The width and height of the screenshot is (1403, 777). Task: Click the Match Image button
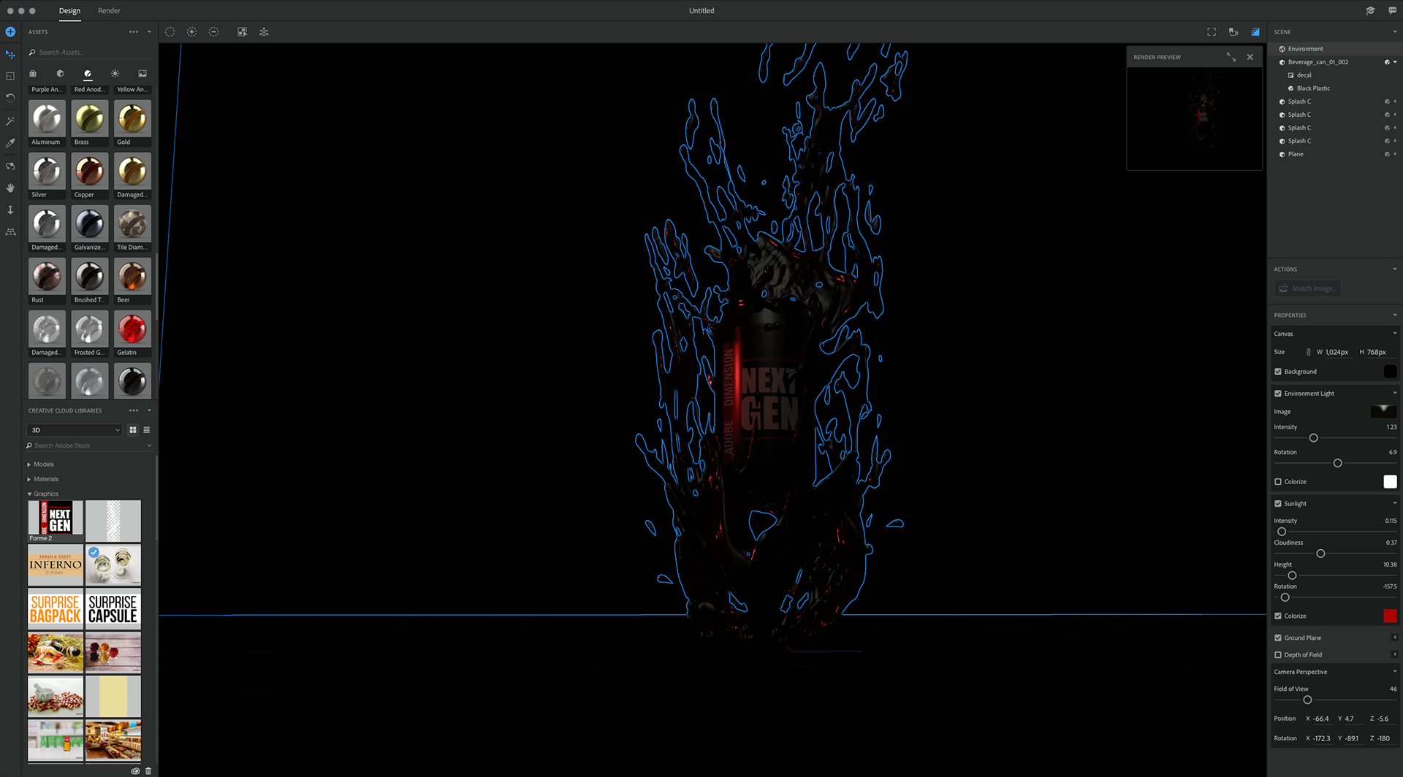pyautogui.click(x=1308, y=288)
